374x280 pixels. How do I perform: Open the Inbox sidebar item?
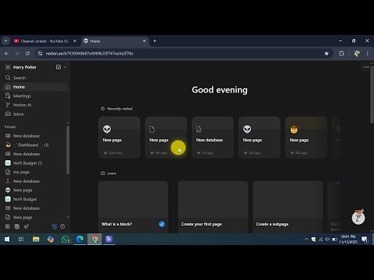coord(35,114)
